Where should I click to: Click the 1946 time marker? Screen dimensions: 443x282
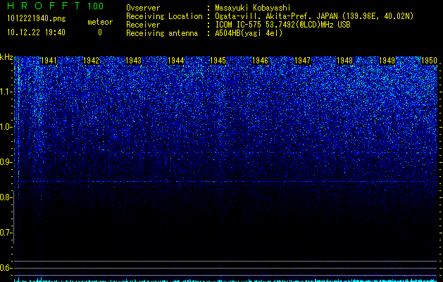pos(260,60)
